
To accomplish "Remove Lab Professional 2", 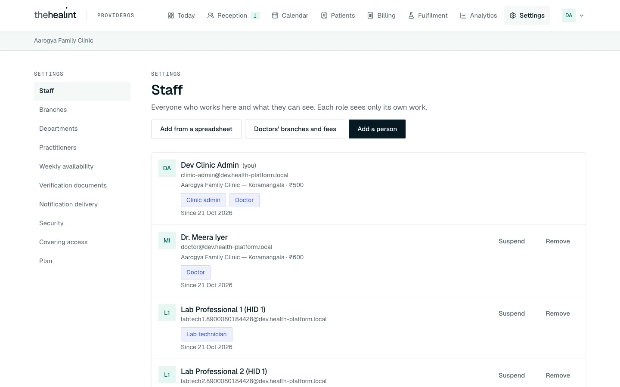I will coord(558,375).
